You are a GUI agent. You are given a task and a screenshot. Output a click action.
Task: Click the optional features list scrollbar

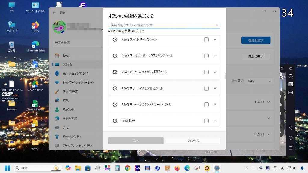click(225, 76)
